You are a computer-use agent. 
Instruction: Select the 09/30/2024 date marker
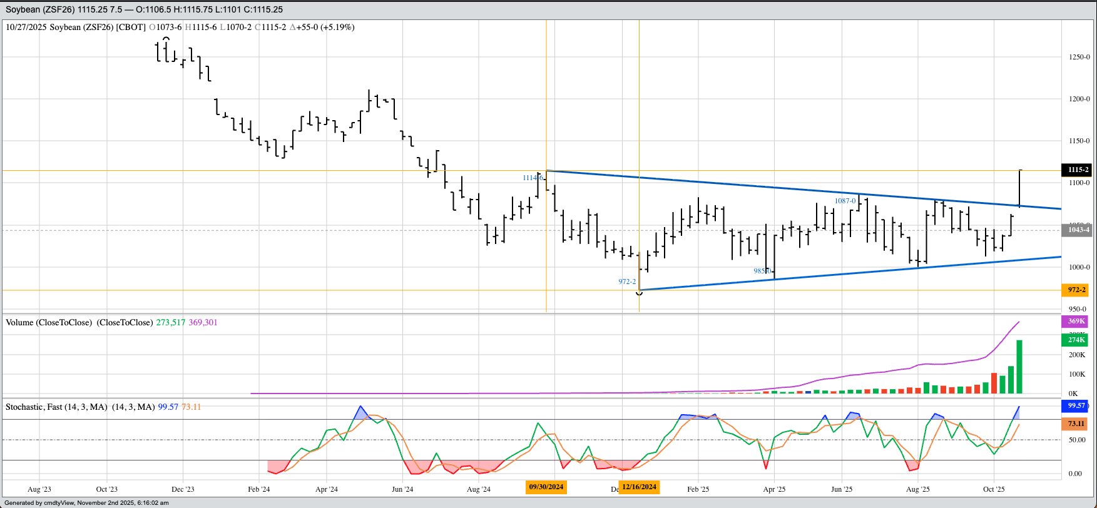tap(546, 487)
